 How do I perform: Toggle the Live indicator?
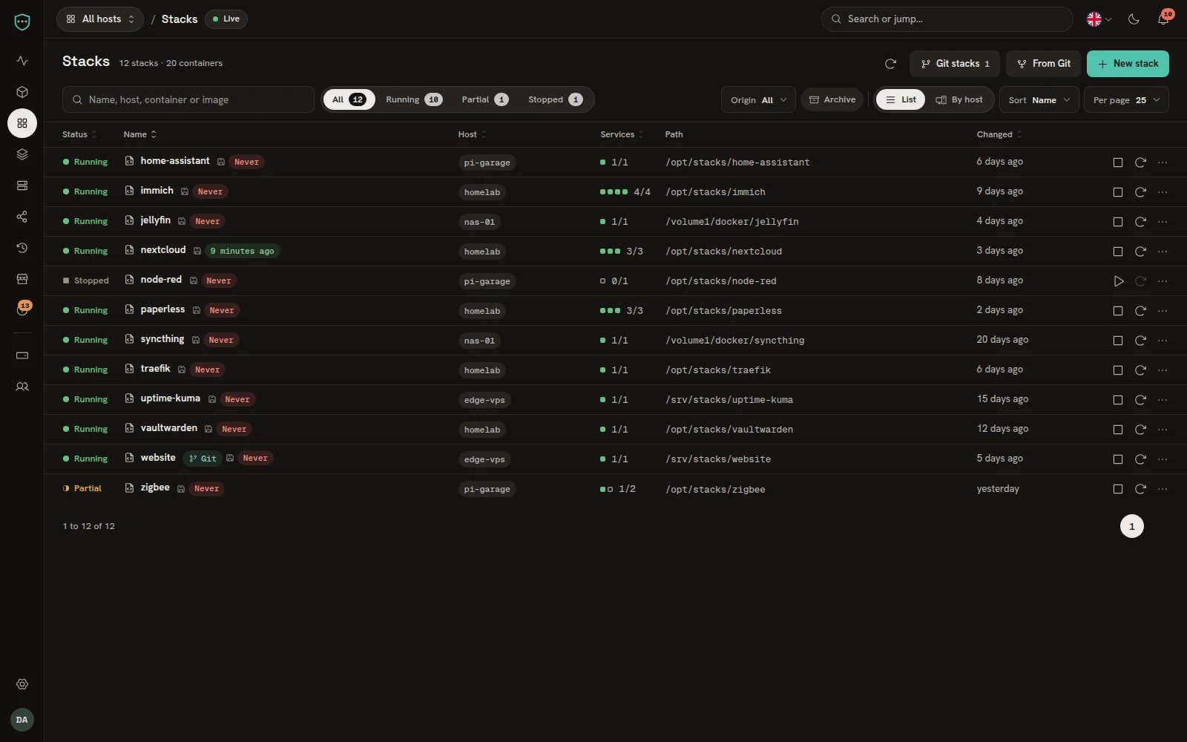(226, 19)
